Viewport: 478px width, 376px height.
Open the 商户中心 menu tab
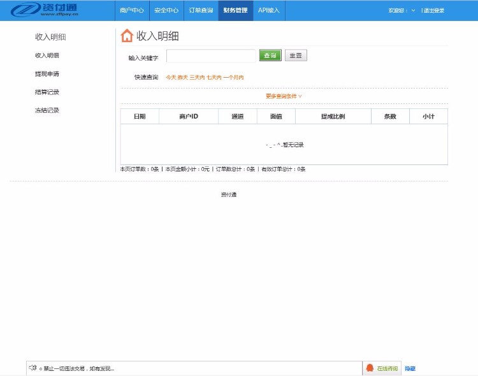click(x=132, y=10)
